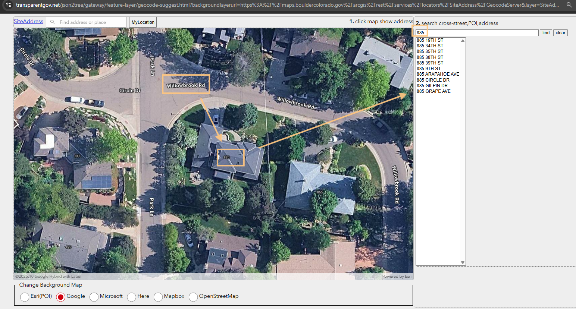Open the SiteAddress link
This screenshot has width=576, height=309.
(x=28, y=21)
